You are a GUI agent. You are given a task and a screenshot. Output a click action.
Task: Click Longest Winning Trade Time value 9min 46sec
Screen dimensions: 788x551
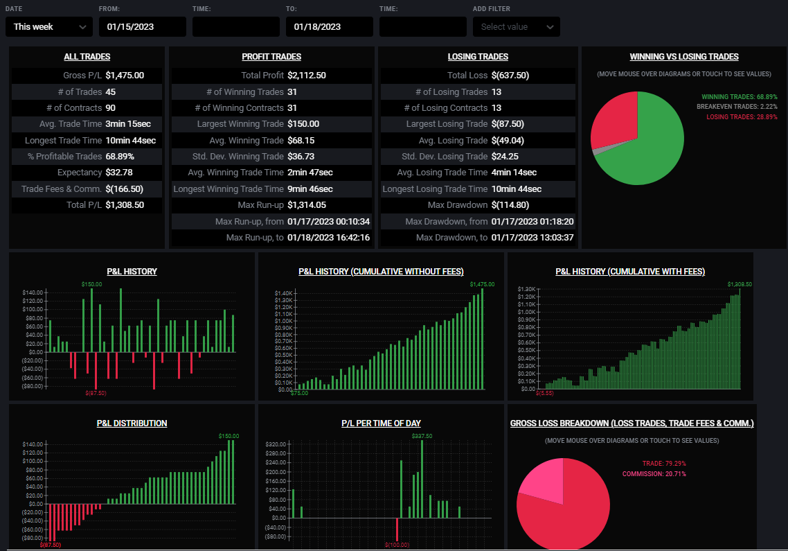pyautogui.click(x=310, y=189)
